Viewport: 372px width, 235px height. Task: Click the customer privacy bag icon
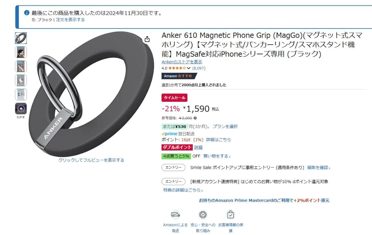point(230,214)
